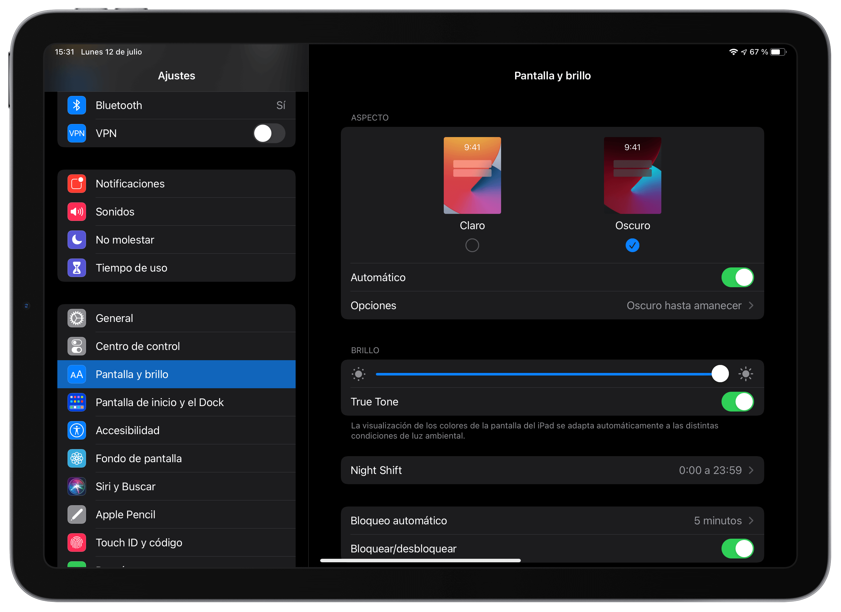Screen dimensions: 841x612
Task: Open Night Shift schedule settings
Action: pos(552,470)
